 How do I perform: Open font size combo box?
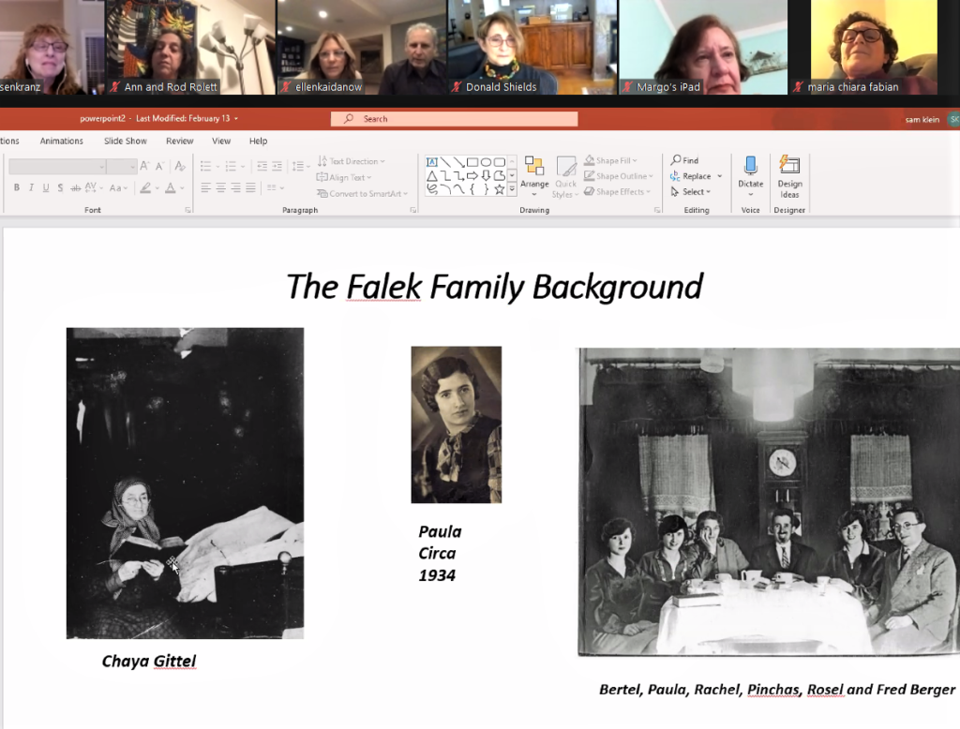point(121,166)
